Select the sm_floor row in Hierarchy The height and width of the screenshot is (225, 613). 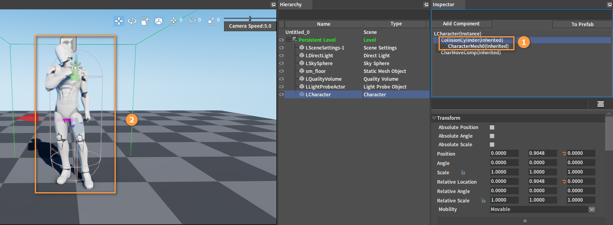tap(357, 71)
